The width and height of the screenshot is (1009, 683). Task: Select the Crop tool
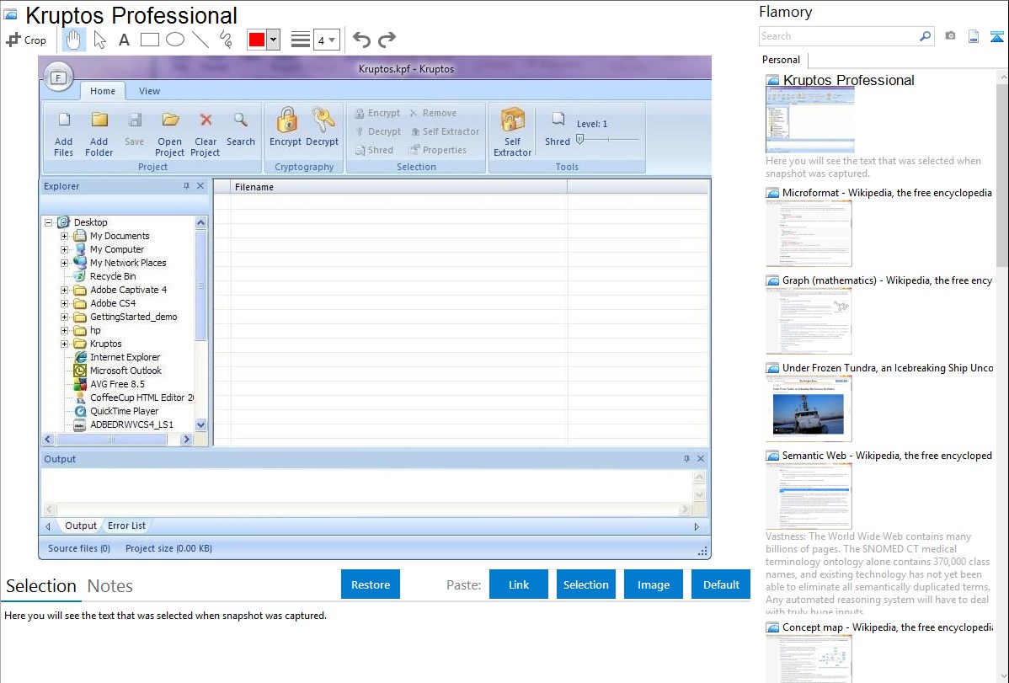click(x=26, y=40)
